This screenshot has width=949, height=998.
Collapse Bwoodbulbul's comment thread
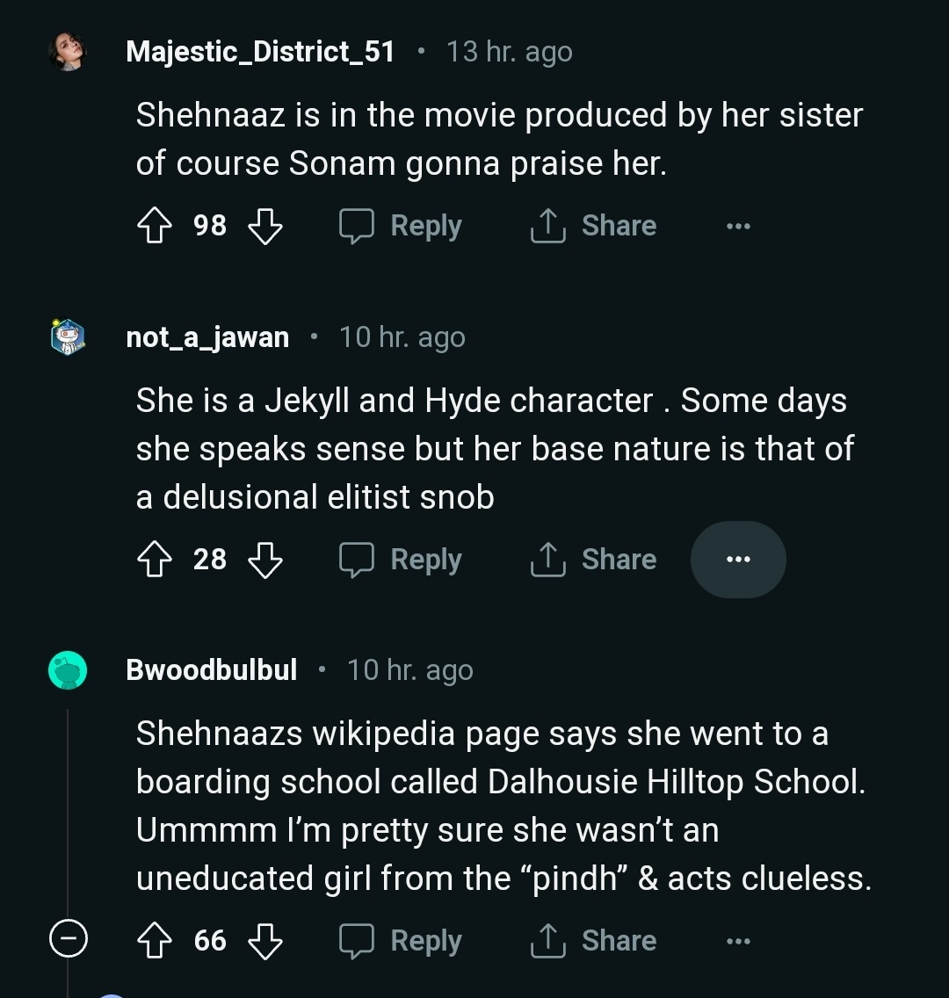[x=68, y=941]
